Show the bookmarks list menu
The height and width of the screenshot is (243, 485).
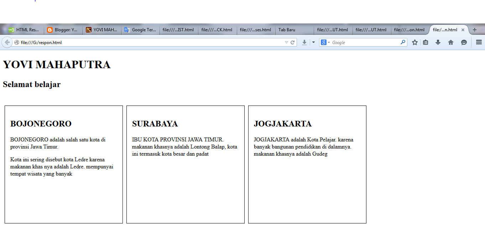426,43
